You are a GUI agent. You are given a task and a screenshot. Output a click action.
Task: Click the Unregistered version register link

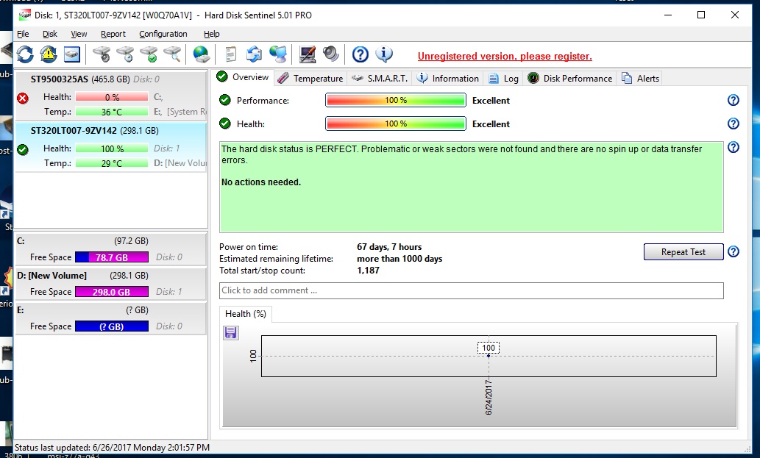505,57
